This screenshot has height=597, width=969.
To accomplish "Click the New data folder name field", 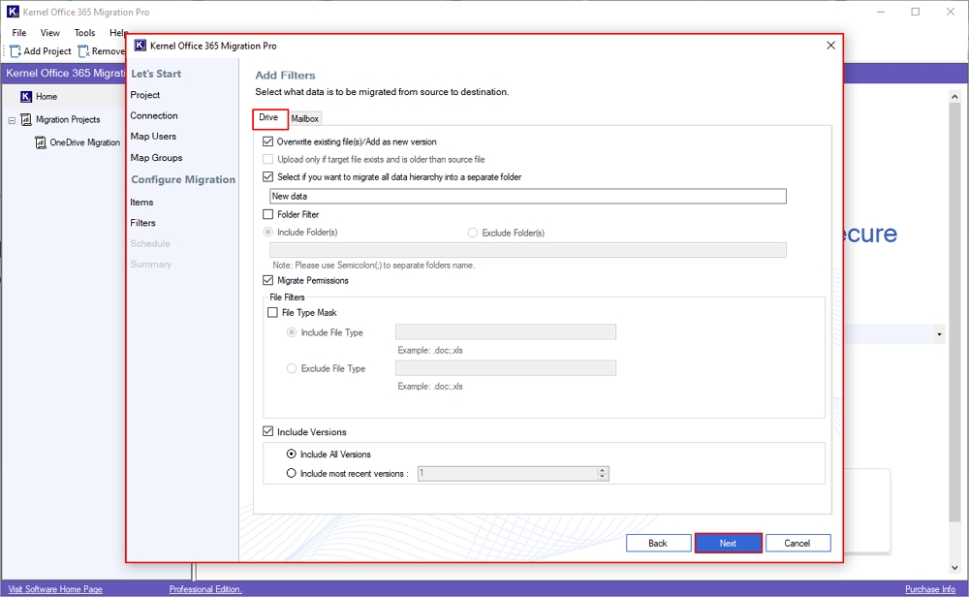I will point(528,196).
